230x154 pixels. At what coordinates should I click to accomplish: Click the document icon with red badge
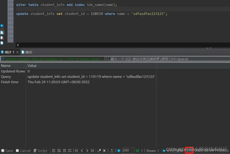pos(2,38)
